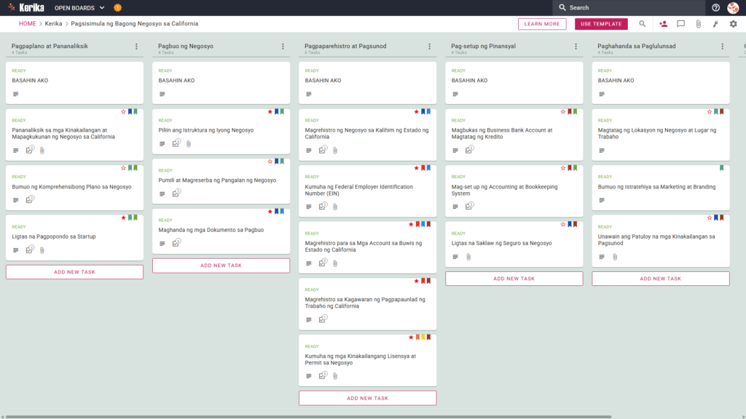Open the orange notification alert icon
The height and width of the screenshot is (419, 746).
pos(117,7)
